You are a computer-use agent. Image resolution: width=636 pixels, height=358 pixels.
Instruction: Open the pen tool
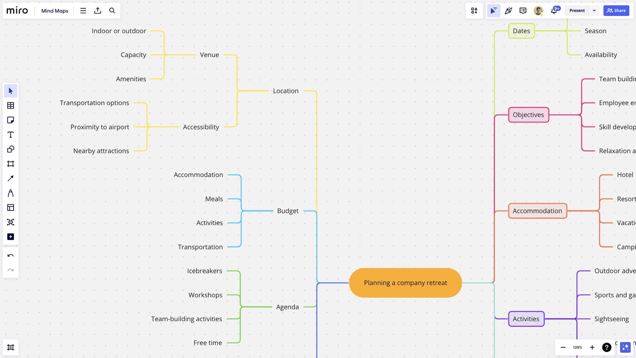point(11,193)
